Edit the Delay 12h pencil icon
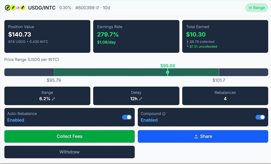 pos(140,99)
